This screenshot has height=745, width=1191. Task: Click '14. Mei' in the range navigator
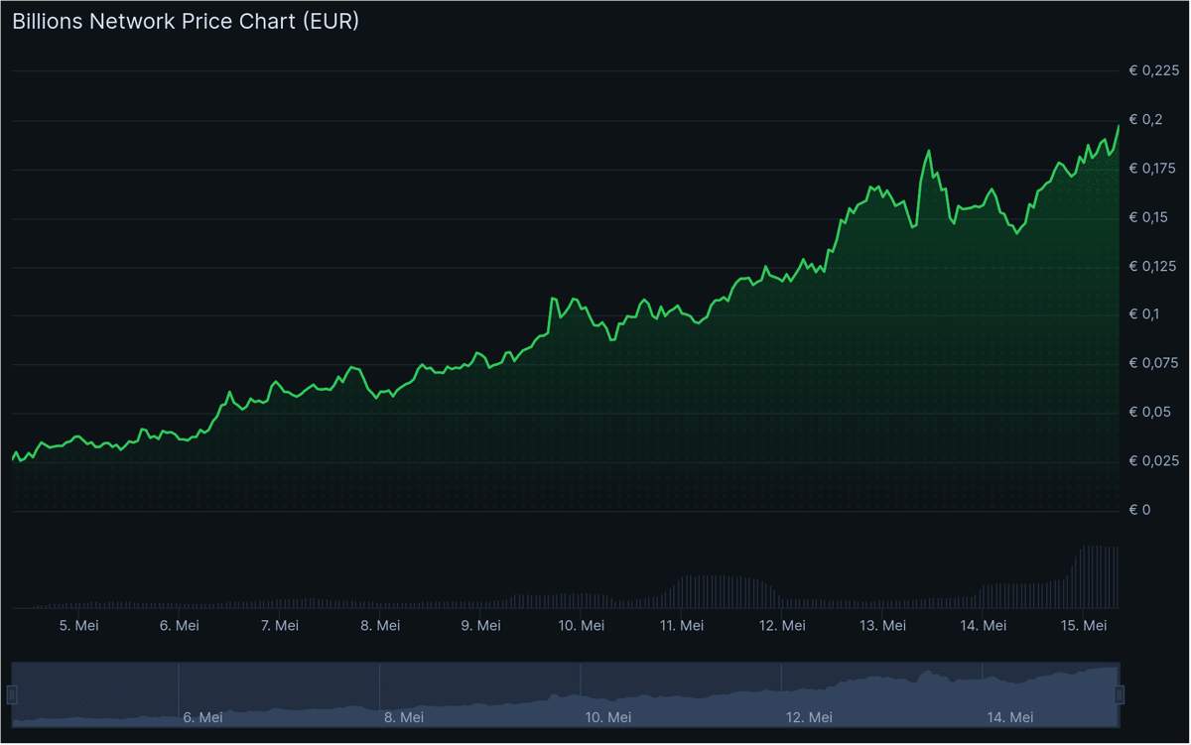(x=1010, y=717)
